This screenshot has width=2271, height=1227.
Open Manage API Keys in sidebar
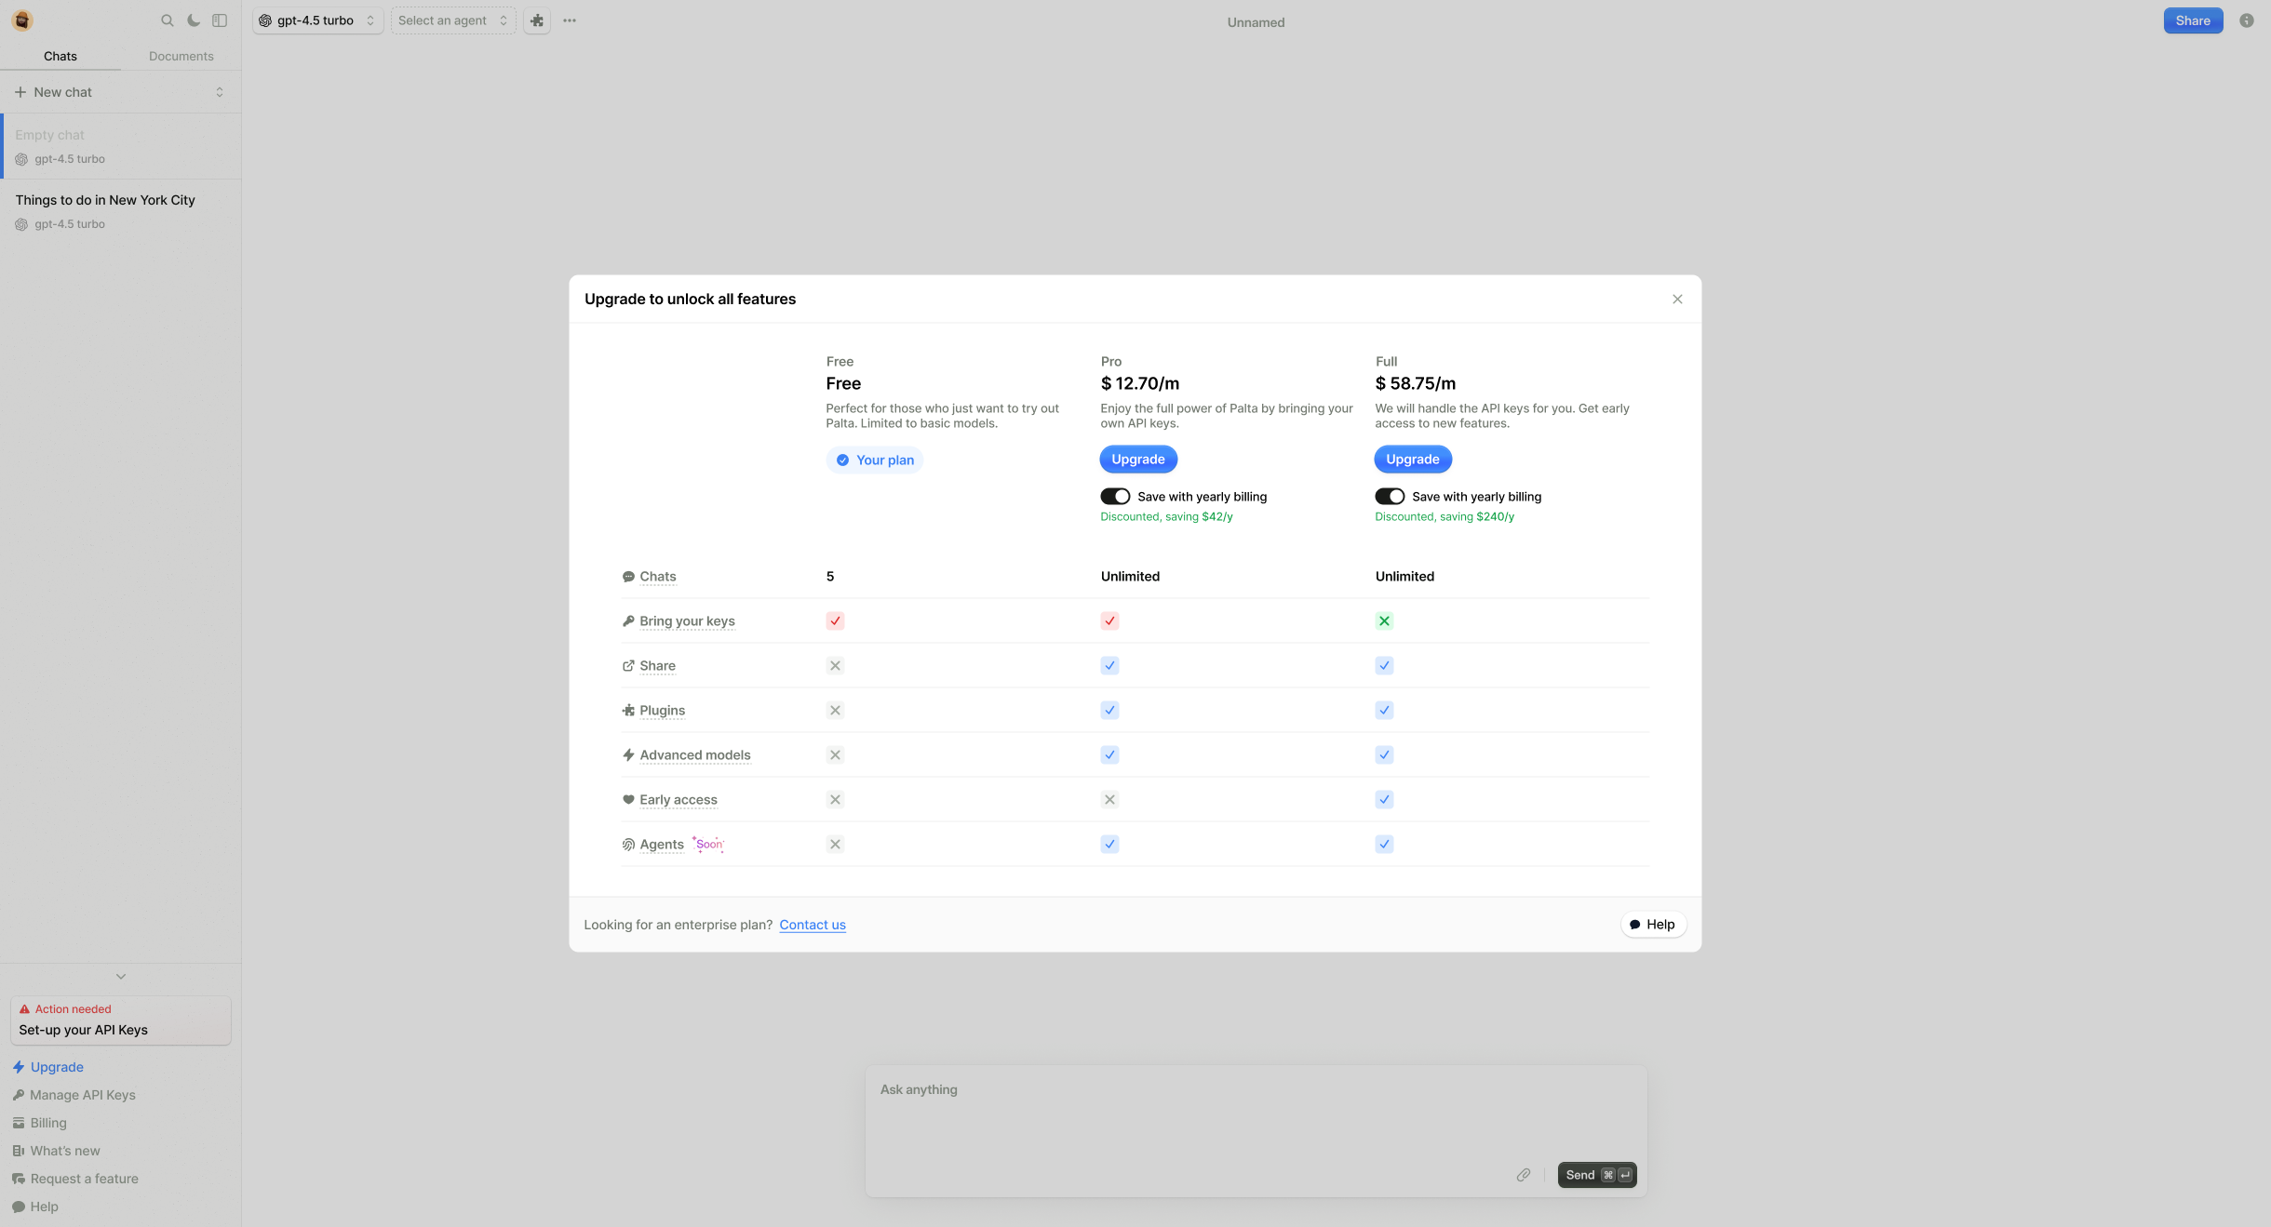[x=74, y=1095]
